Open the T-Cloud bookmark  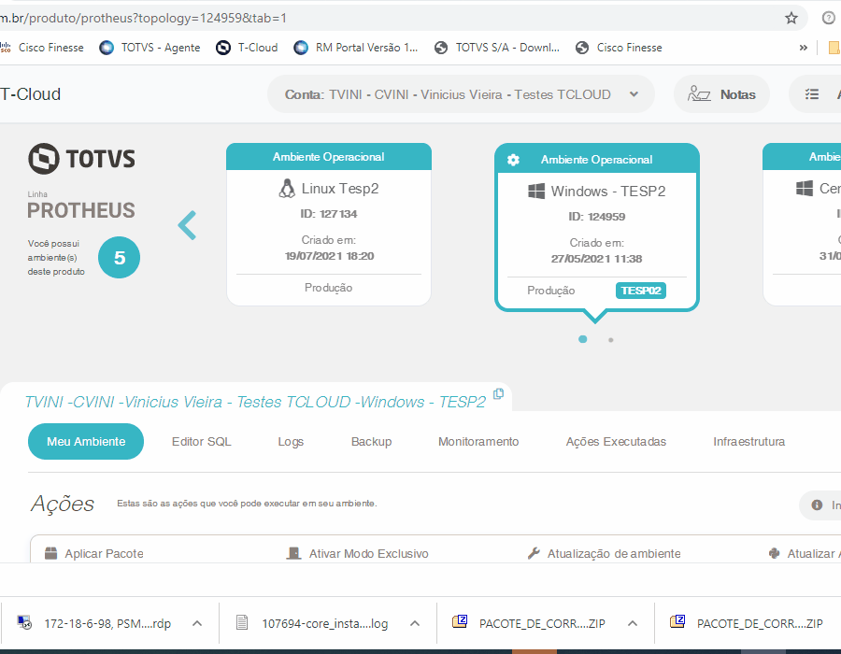(x=247, y=48)
